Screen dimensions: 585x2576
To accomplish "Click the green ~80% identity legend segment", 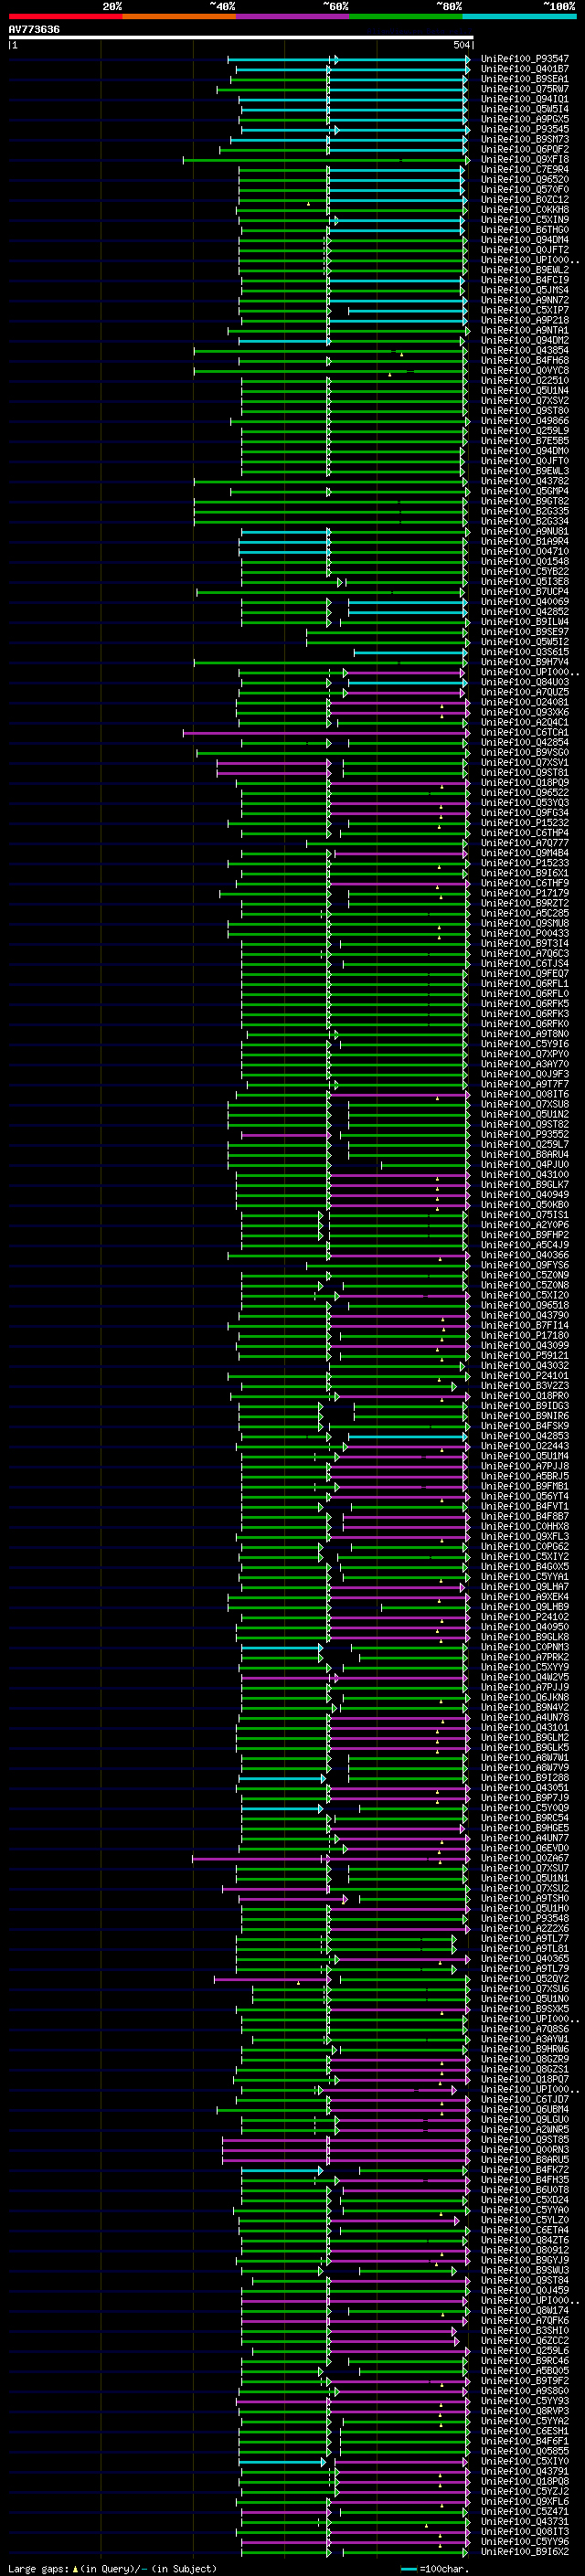I will click(406, 16).
